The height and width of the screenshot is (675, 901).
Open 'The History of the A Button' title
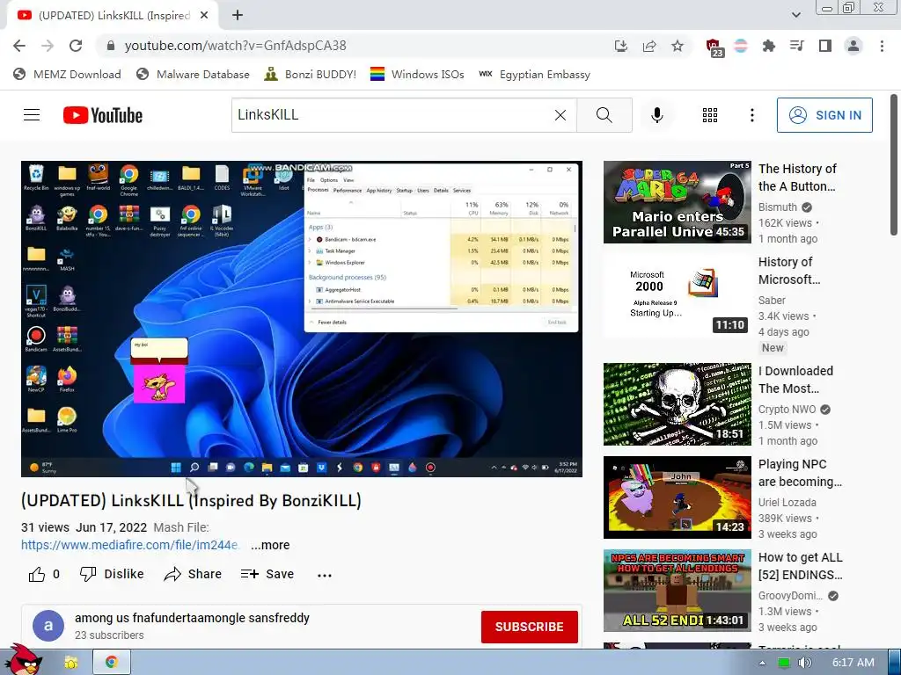point(797,178)
